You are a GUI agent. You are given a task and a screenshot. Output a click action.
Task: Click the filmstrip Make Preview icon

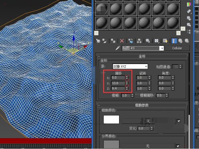point(189,11)
